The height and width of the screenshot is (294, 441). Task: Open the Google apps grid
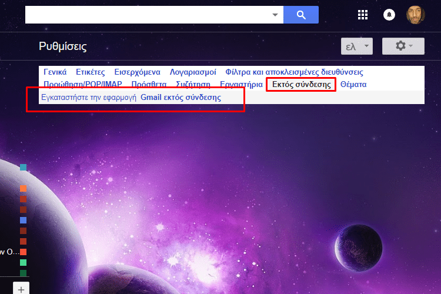coord(363,15)
